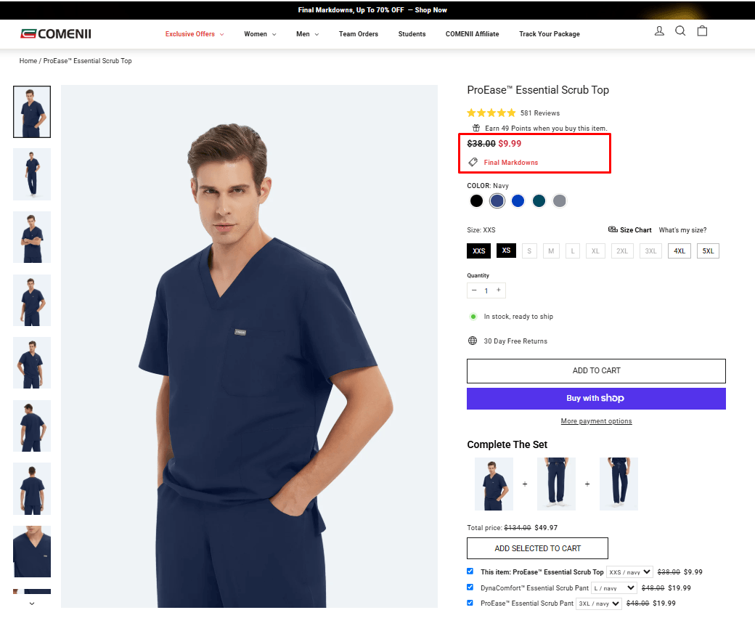This screenshot has width=755, height=618.
Task: Click the five-star rating stars
Action: tap(491, 113)
